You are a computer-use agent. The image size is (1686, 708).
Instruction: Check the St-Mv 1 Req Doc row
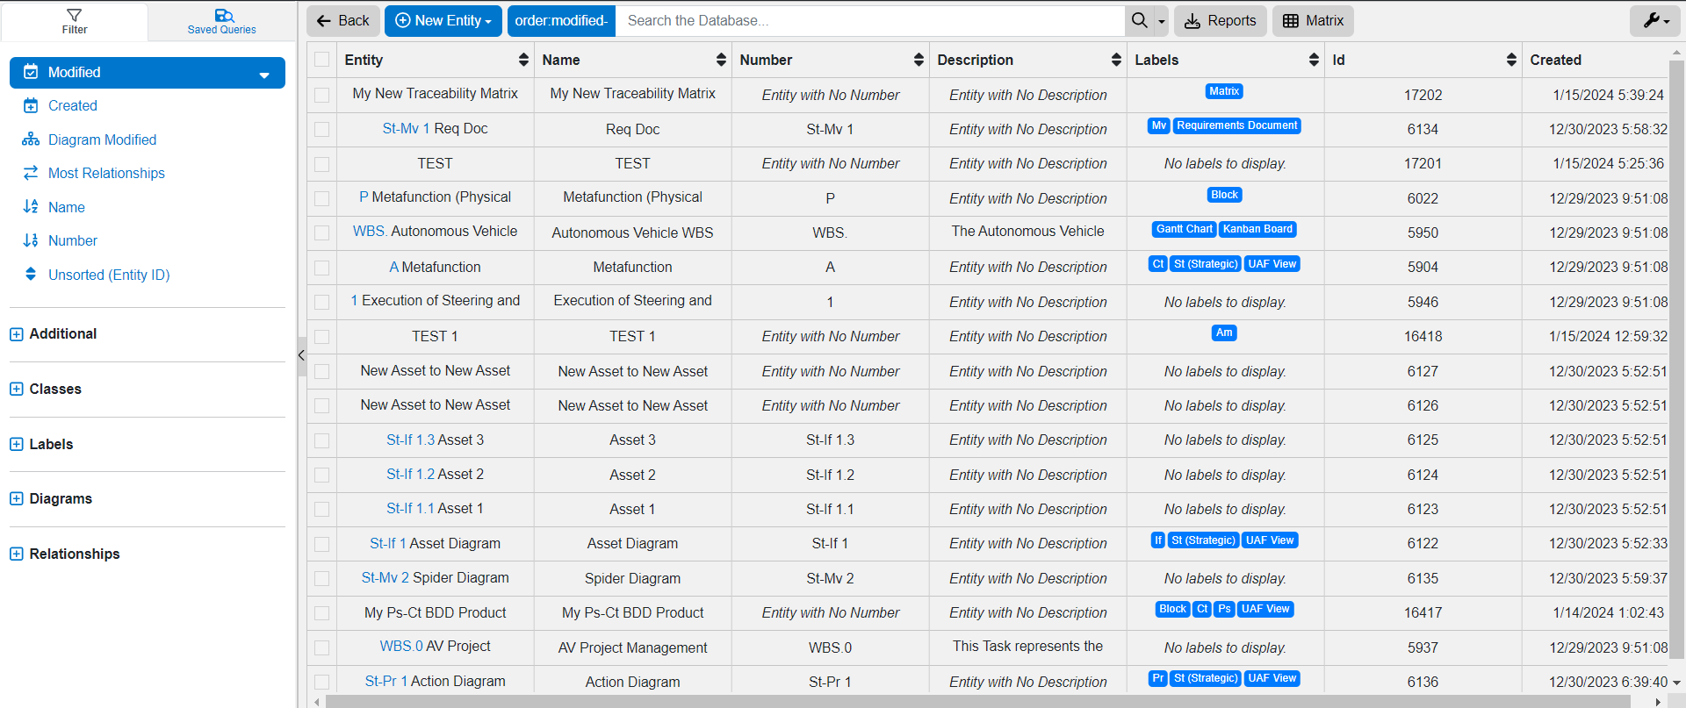tap(322, 129)
